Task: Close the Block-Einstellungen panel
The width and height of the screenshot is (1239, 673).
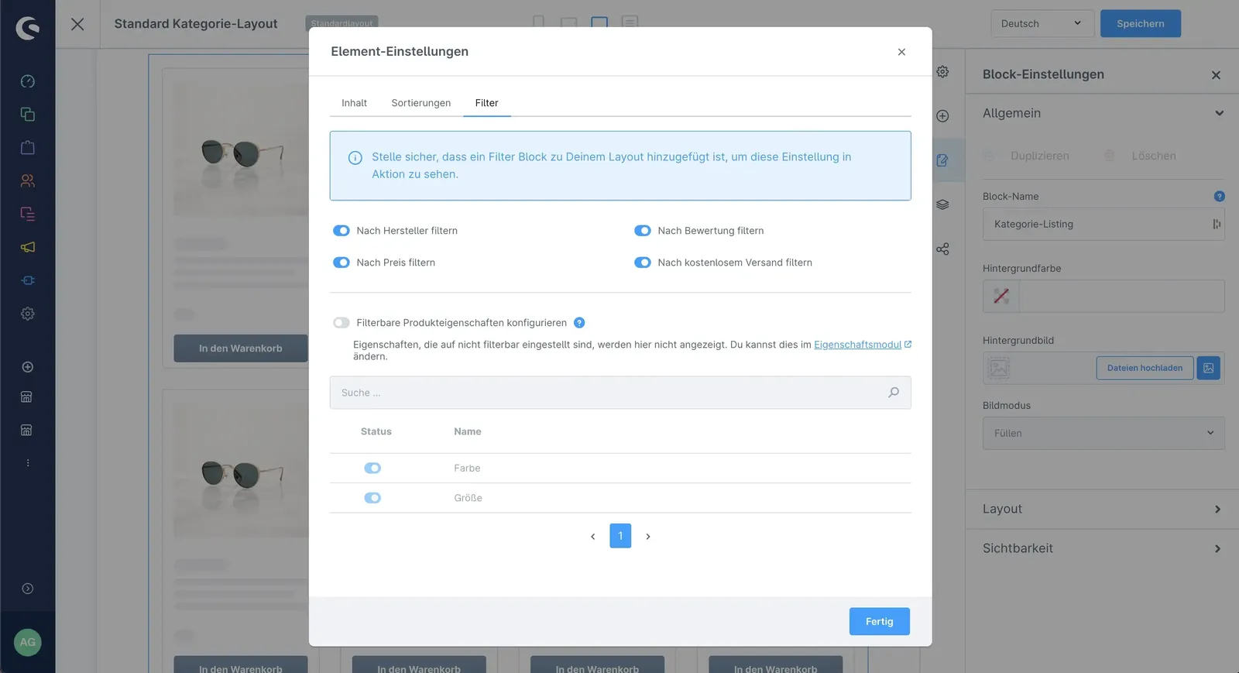Action: coord(1216,75)
